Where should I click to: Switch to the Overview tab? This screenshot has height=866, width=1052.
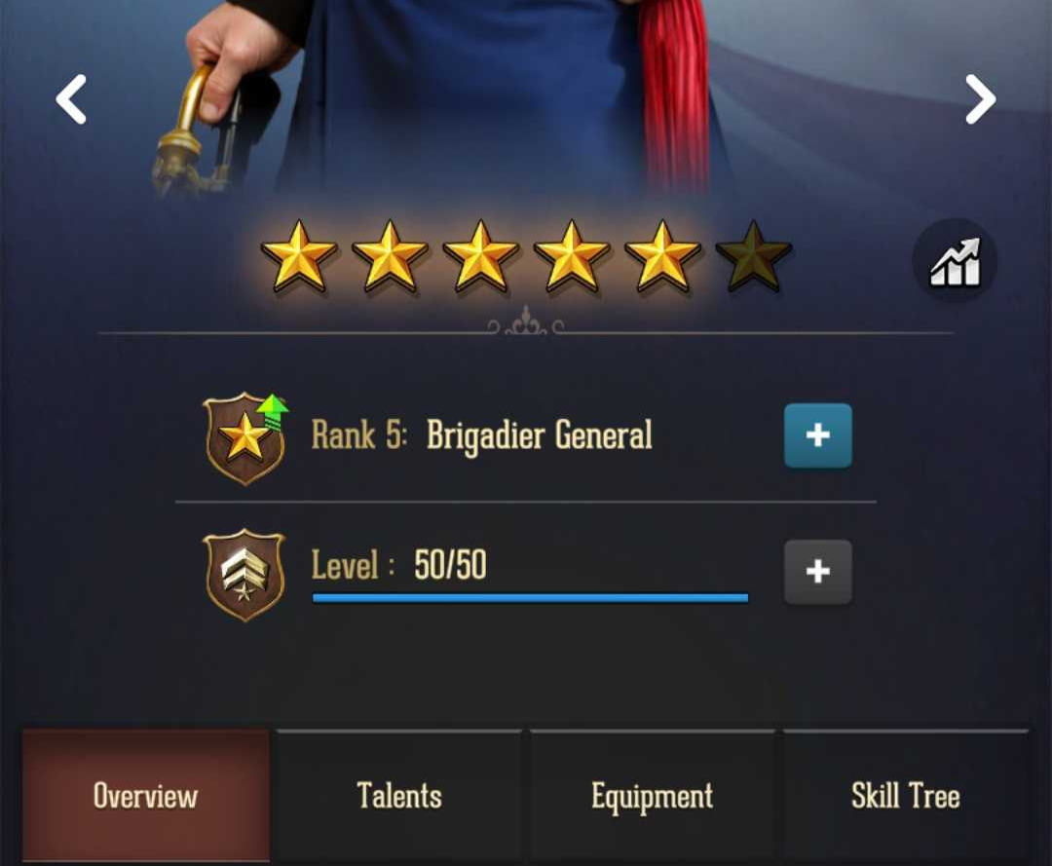(x=146, y=796)
